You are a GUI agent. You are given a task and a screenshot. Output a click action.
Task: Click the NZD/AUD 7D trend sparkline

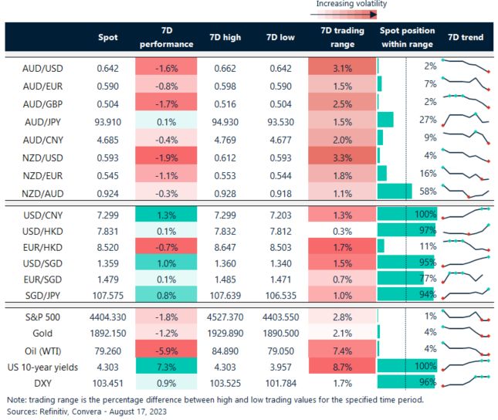pos(466,188)
